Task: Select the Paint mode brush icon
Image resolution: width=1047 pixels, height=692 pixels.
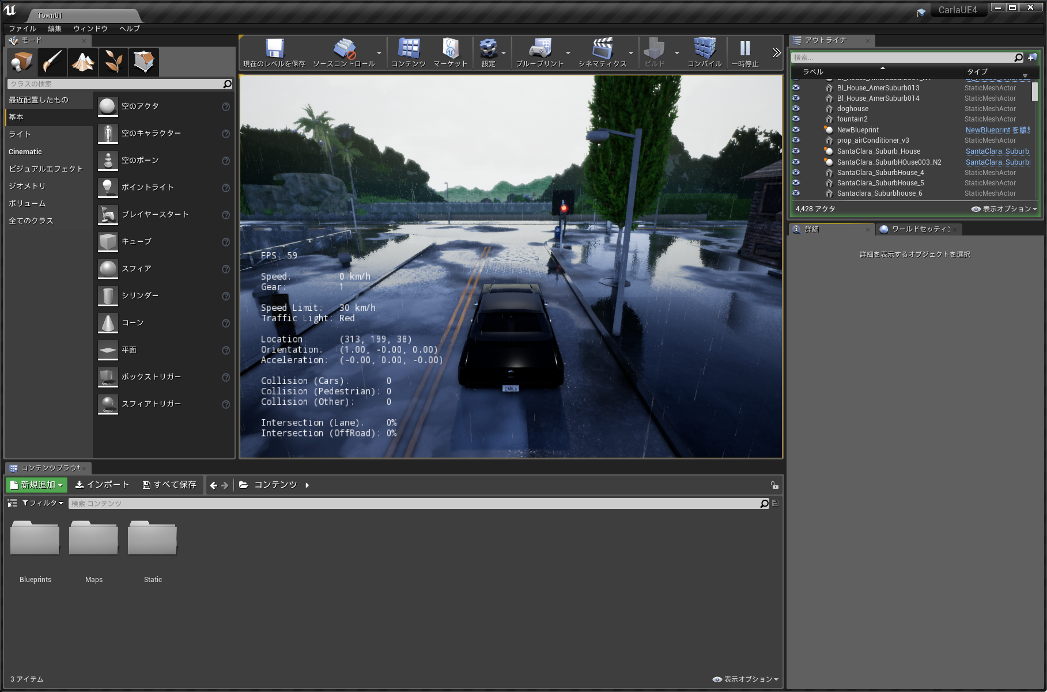Action: click(x=52, y=62)
